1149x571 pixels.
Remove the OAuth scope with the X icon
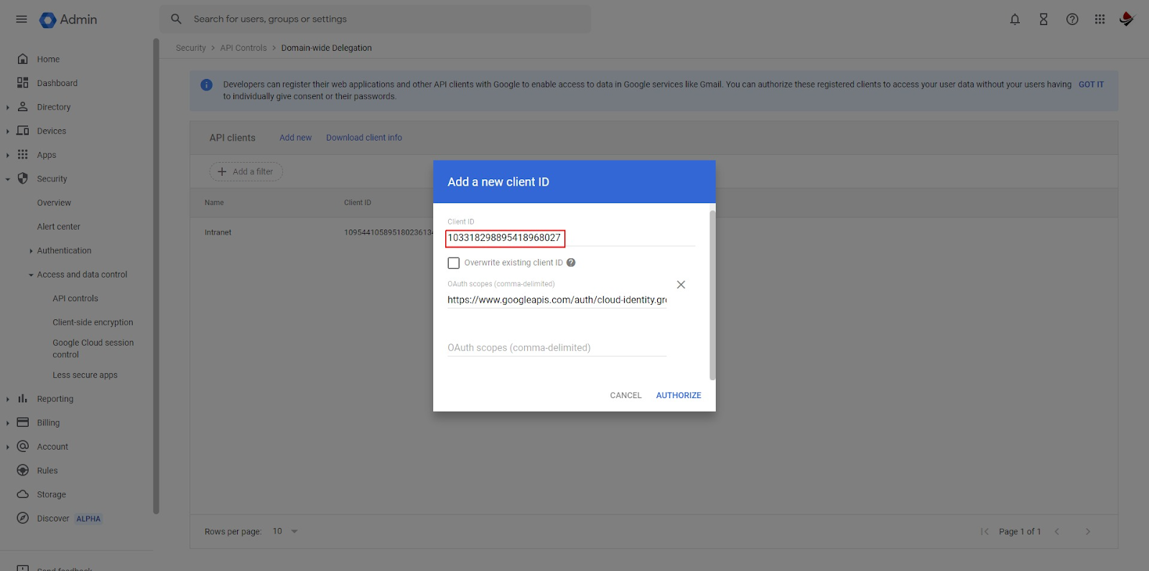pos(681,285)
